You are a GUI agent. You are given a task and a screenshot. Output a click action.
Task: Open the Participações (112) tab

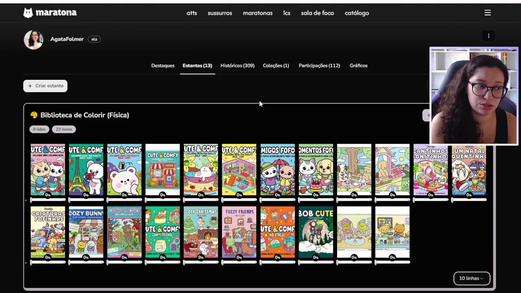(x=319, y=66)
